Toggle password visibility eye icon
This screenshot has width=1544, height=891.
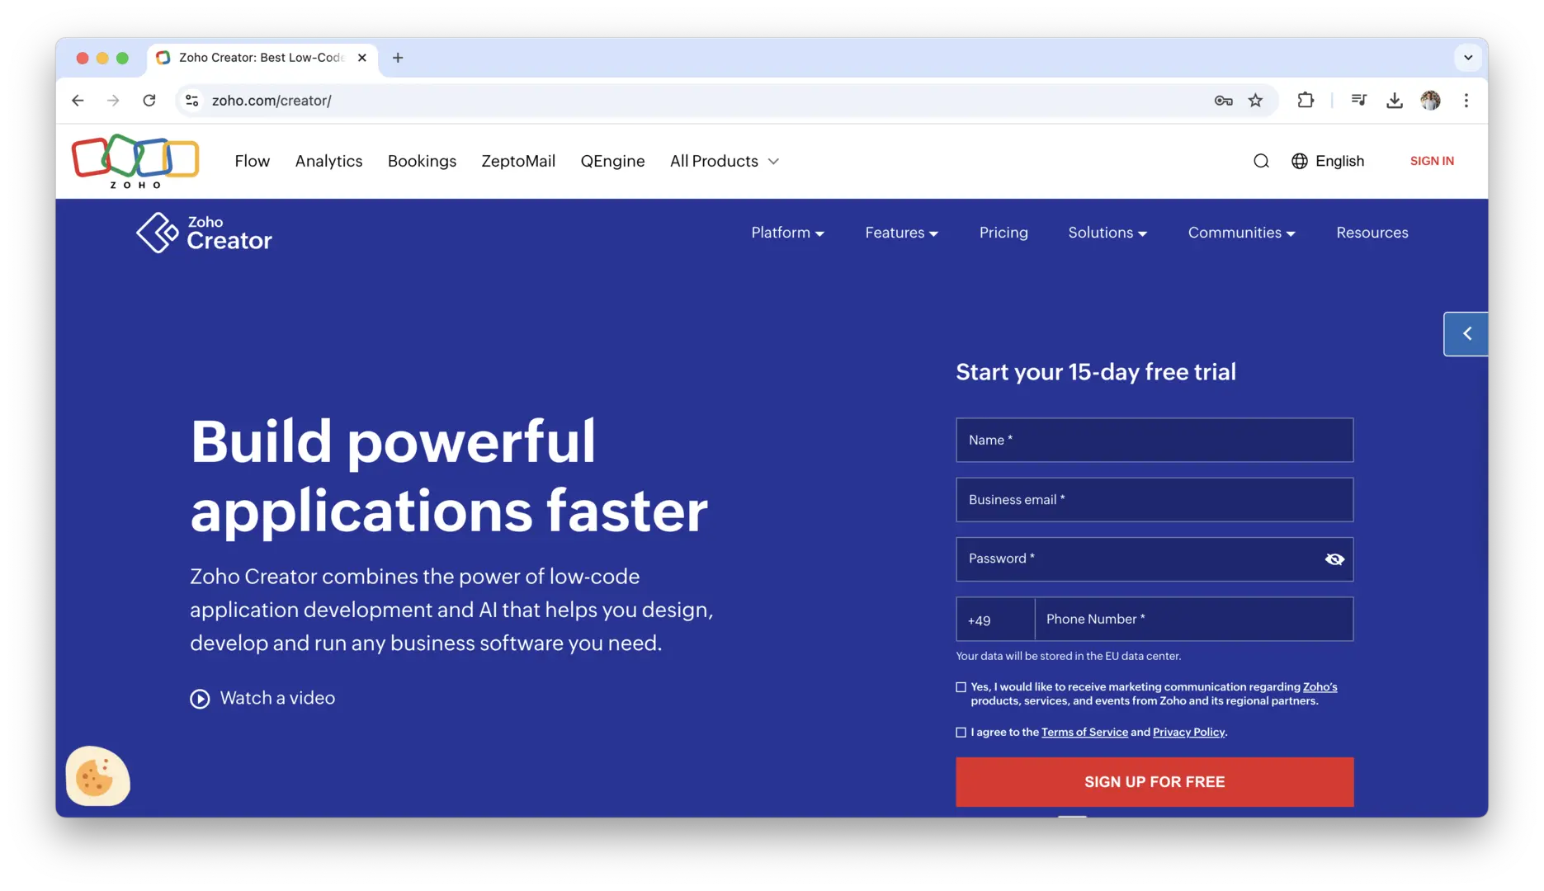pos(1334,559)
